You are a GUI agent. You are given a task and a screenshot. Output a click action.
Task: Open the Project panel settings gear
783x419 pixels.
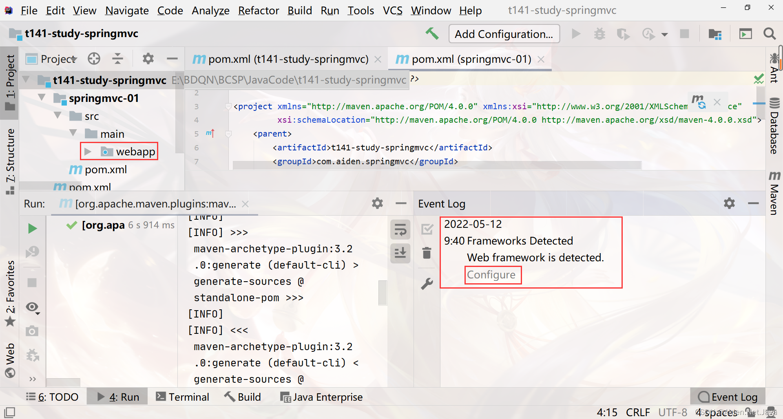coord(148,59)
